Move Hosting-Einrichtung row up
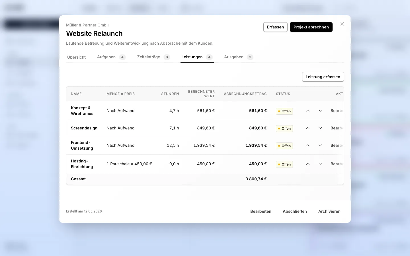The width and height of the screenshot is (410, 256). (308, 164)
